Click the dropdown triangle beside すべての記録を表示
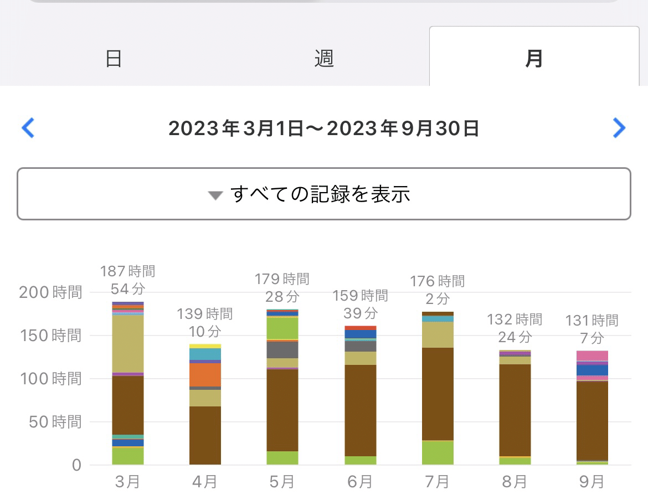Screen dimensions: 648x500 [x=215, y=195]
